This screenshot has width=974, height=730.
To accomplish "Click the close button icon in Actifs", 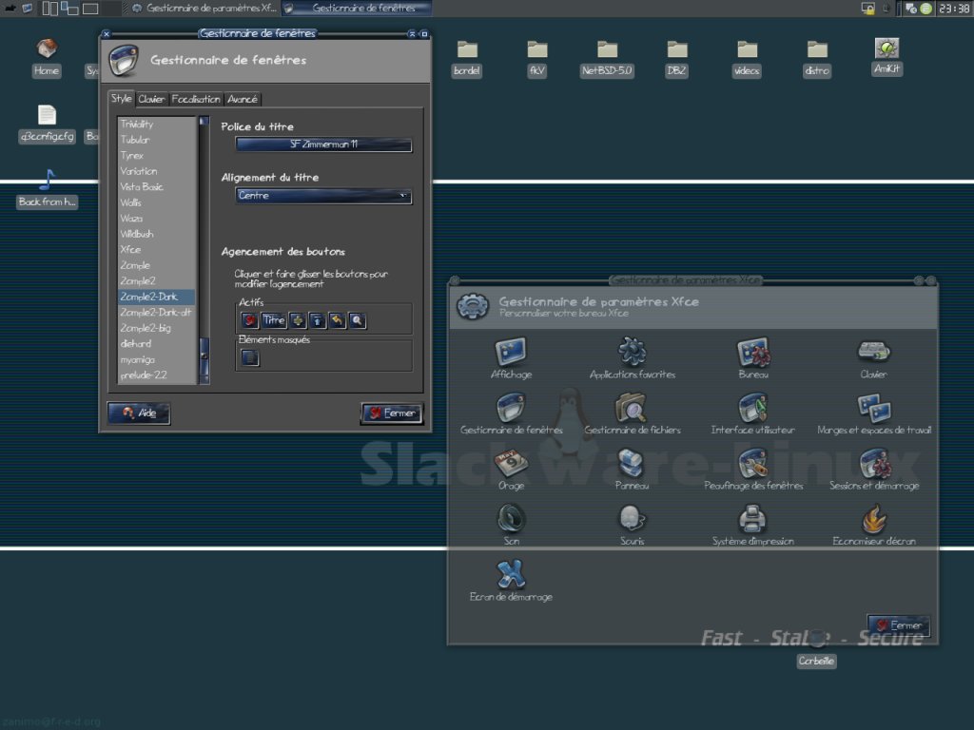I will tap(250, 320).
